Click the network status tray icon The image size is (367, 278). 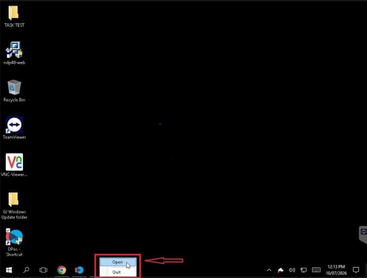click(303, 270)
